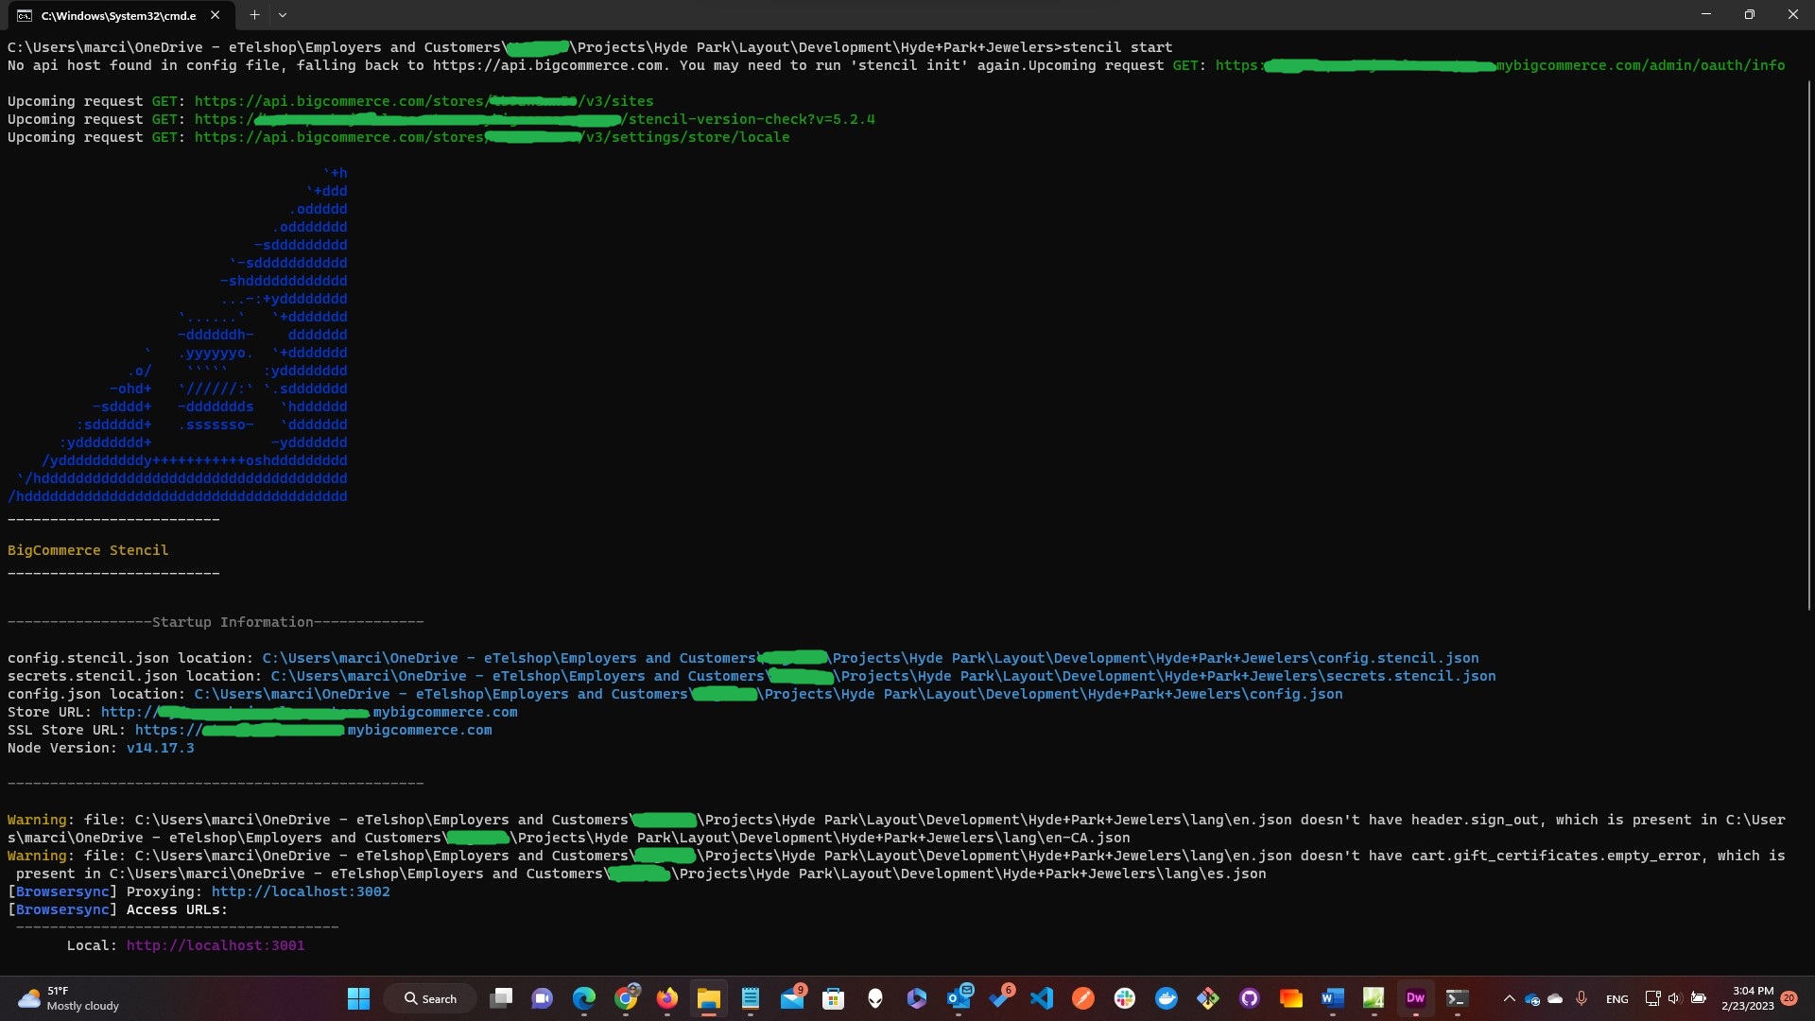
Task: Open Microsoft Word from the taskbar
Action: pos(1333,998)
